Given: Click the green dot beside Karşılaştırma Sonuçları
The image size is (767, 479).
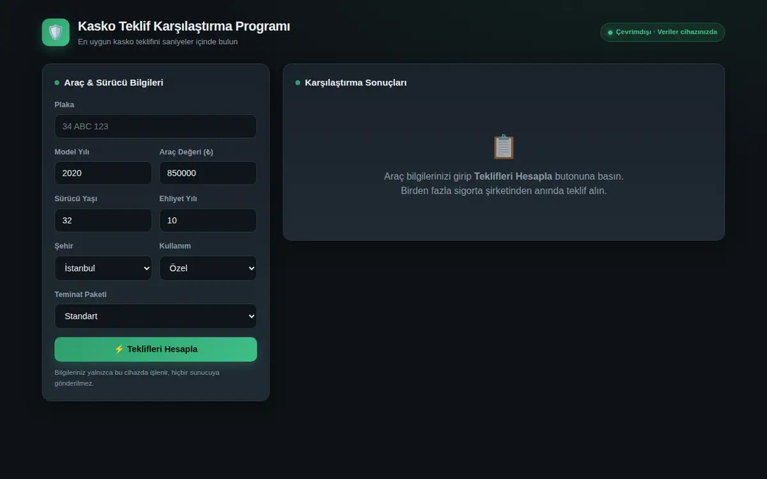Looking at the screenshot, I should pos(298,82).
